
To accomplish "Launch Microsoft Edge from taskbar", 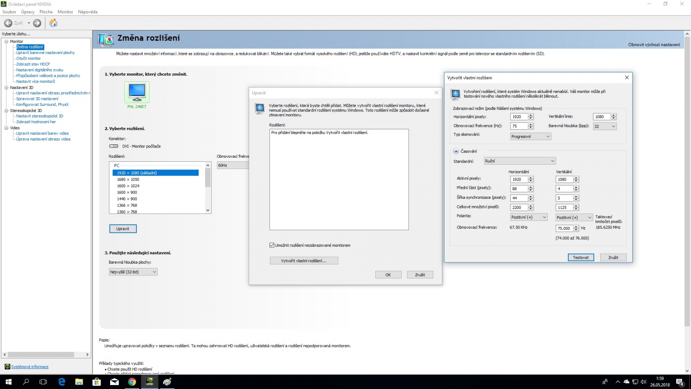I will [61, 382].
